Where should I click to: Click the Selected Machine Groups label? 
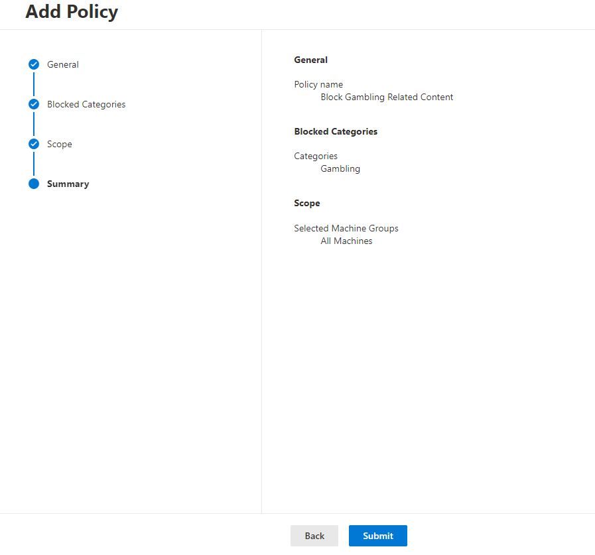pos(346,228)
